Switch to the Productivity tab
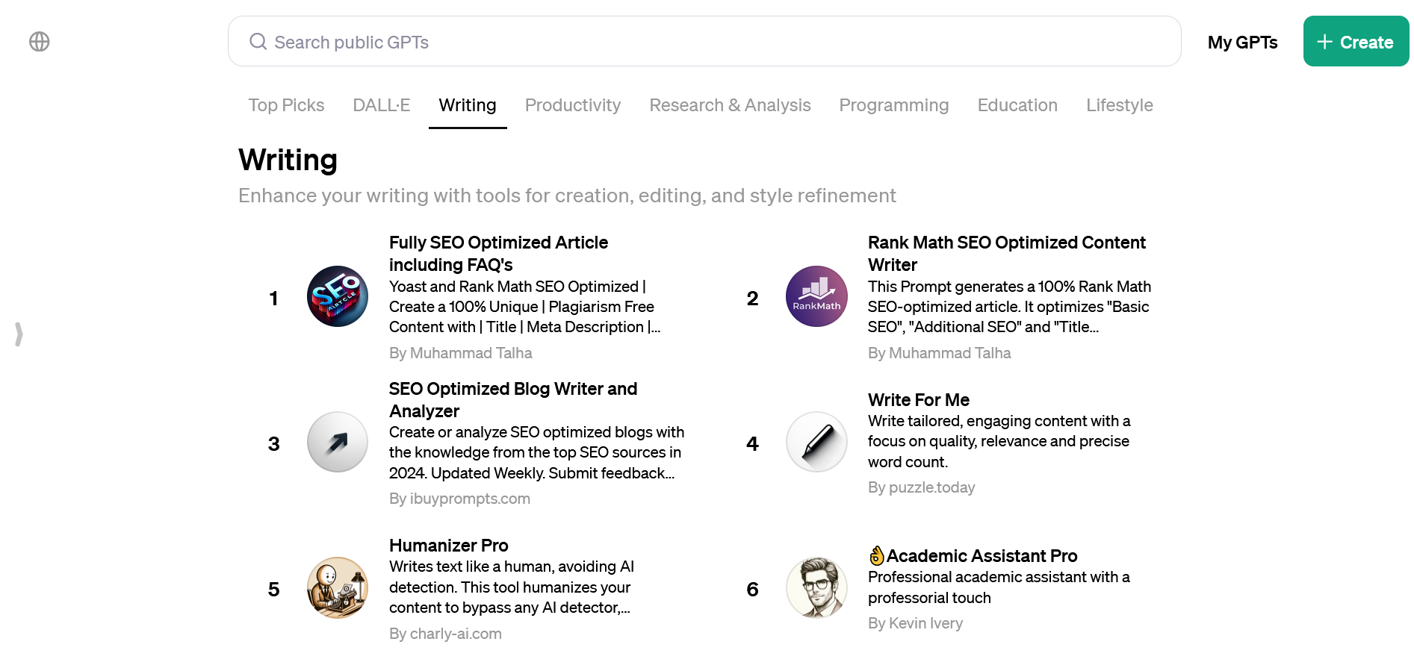 coord(573,105)
